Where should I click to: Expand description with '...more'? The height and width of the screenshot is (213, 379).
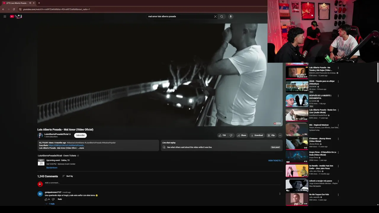81,148
